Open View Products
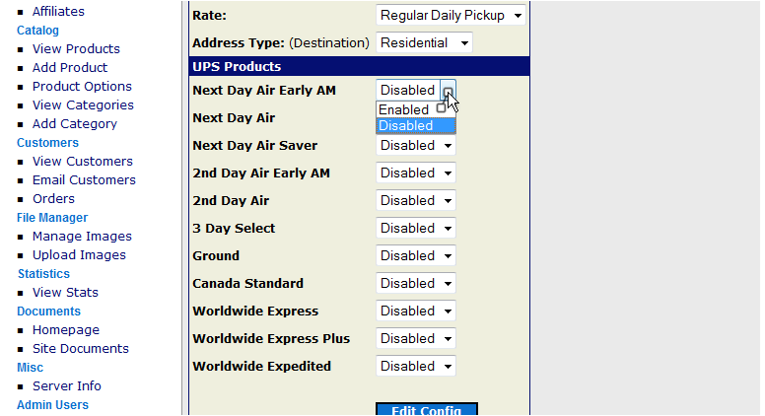765x416 pixels. pyautogui.click(x=76, y=48)
